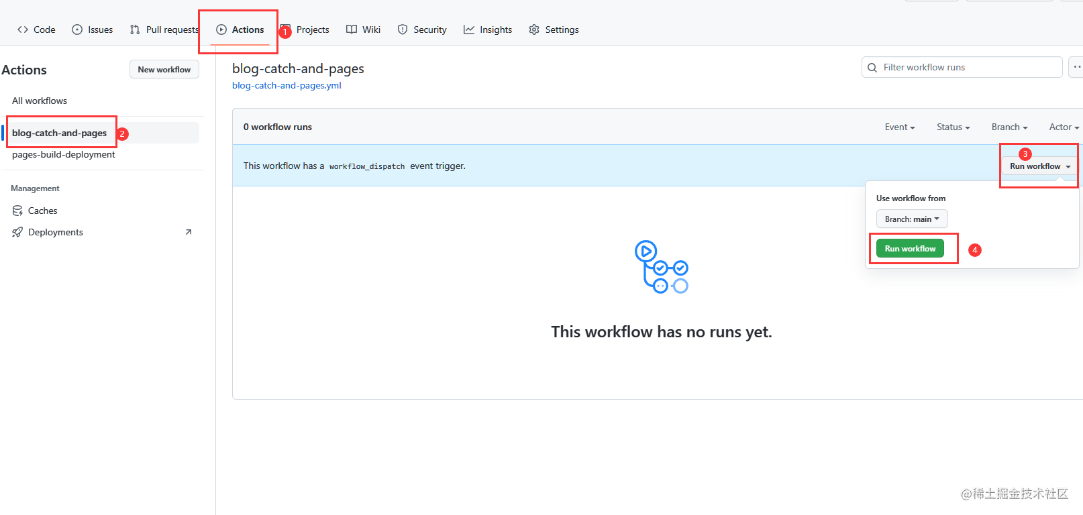This screenshot has width=1083, height=515.
Task: Select the blog-catch-and-pages workflow
Action: [103, 133]
